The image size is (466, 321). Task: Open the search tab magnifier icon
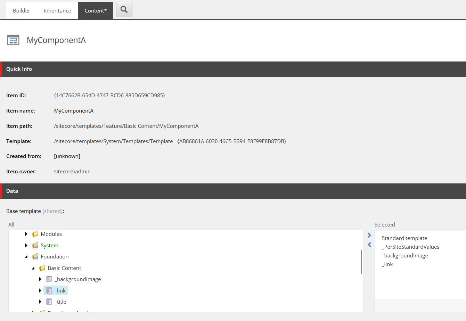(124, 10)
